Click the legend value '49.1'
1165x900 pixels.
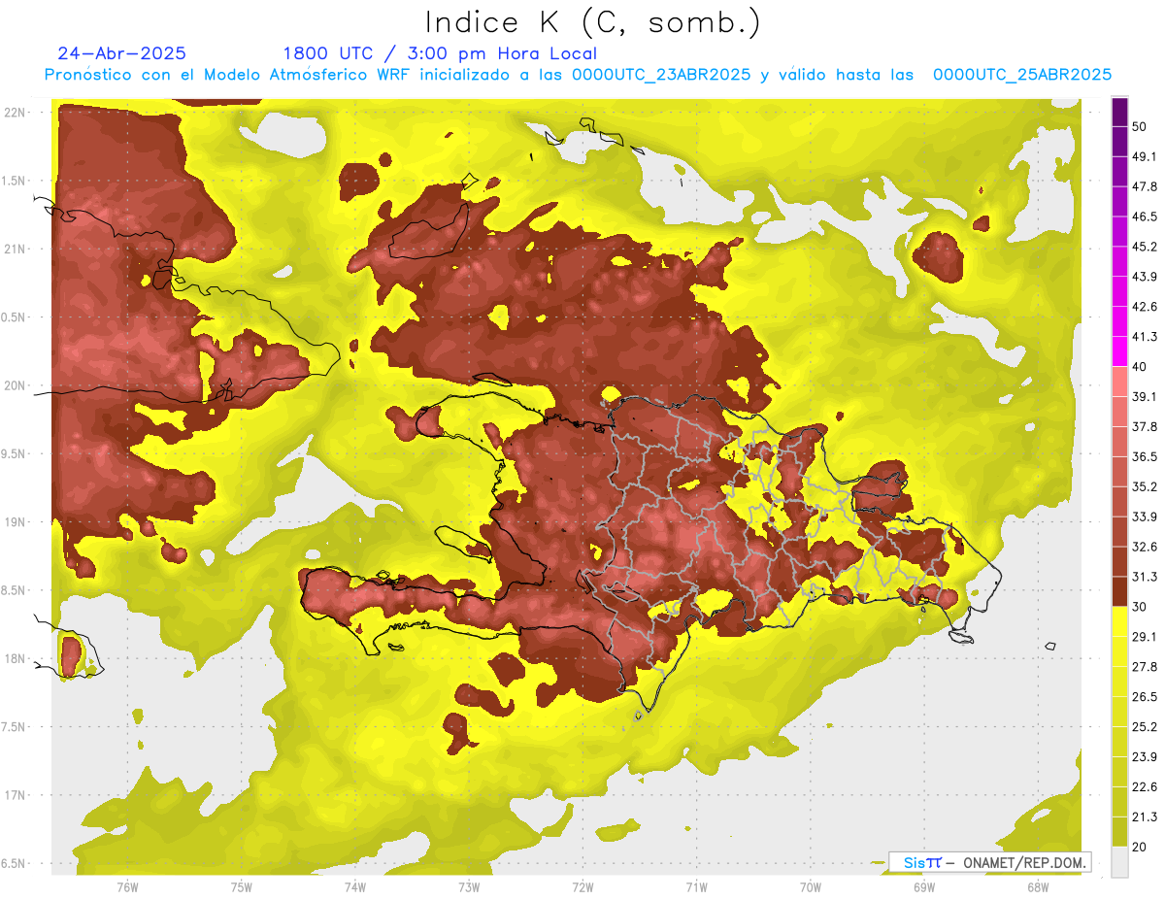click(x=1144, y=156)
